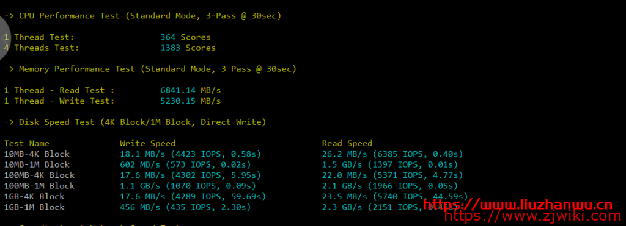Select the 100MB-4K Block read speed

click(392, 175)
